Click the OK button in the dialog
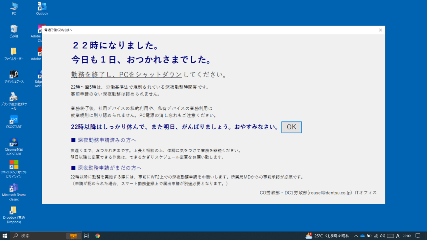 point(291,127)
